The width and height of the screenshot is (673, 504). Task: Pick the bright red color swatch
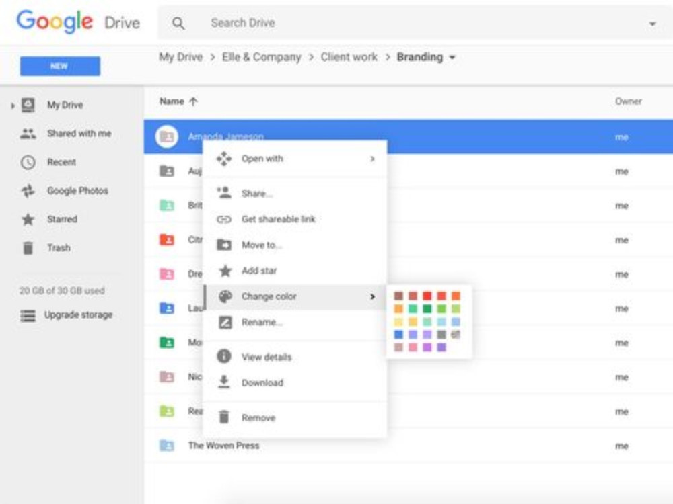pyautogui.click(x=427, y=296)
